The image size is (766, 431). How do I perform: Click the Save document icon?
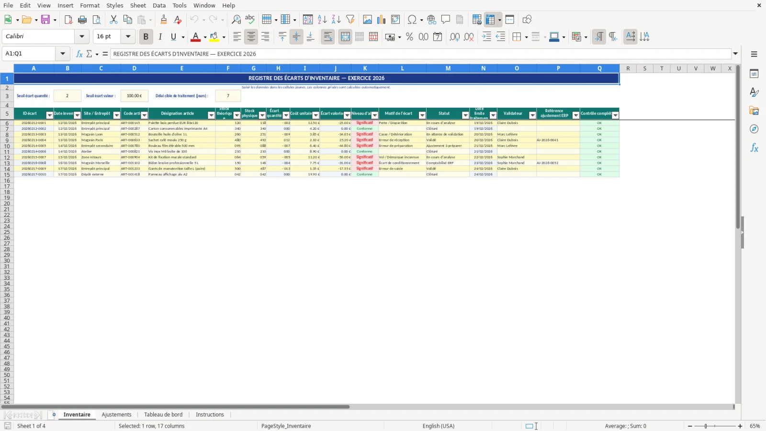[x=45, y=20]
